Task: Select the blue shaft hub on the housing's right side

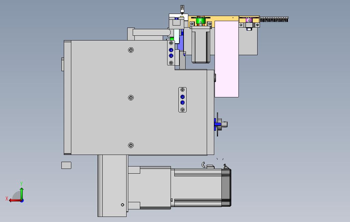Action: click(217, 124)
